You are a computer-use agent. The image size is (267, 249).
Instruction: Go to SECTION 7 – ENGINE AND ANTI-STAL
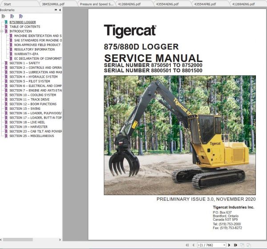36,91
